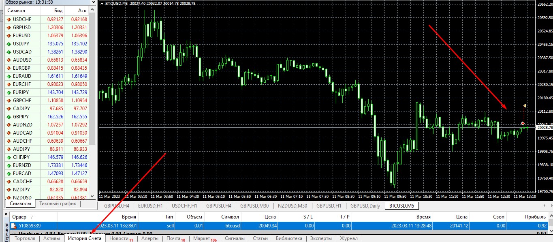
Task: Select the AUDNZD symbol row
Action: click(x=48, y=124)
